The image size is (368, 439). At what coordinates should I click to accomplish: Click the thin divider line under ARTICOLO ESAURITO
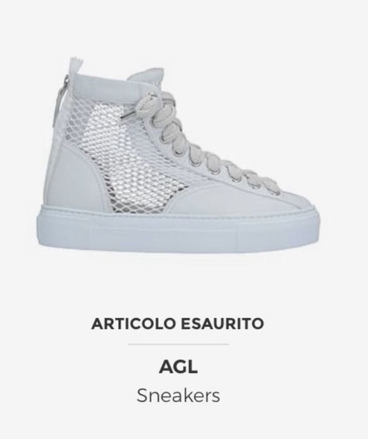pyautogui.click(x=178, y=344)
